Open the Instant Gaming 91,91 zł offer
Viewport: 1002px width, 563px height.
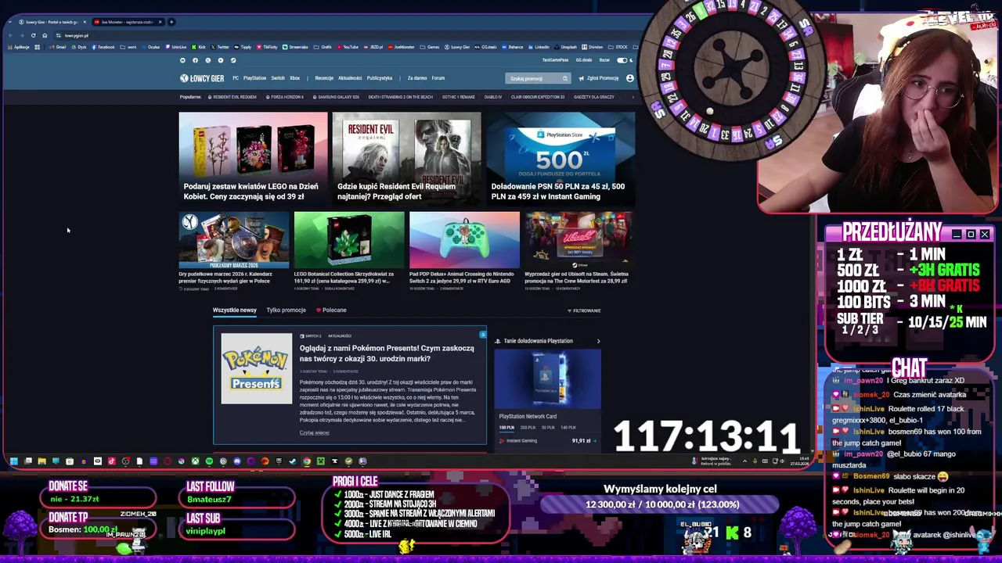pyautogui.click(x=548, y=441)
